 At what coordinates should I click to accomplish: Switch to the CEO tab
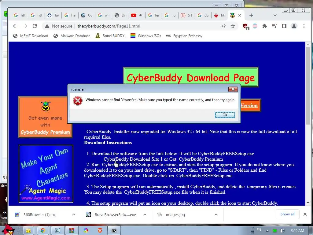pyautogui.click(x=186, y=15)
